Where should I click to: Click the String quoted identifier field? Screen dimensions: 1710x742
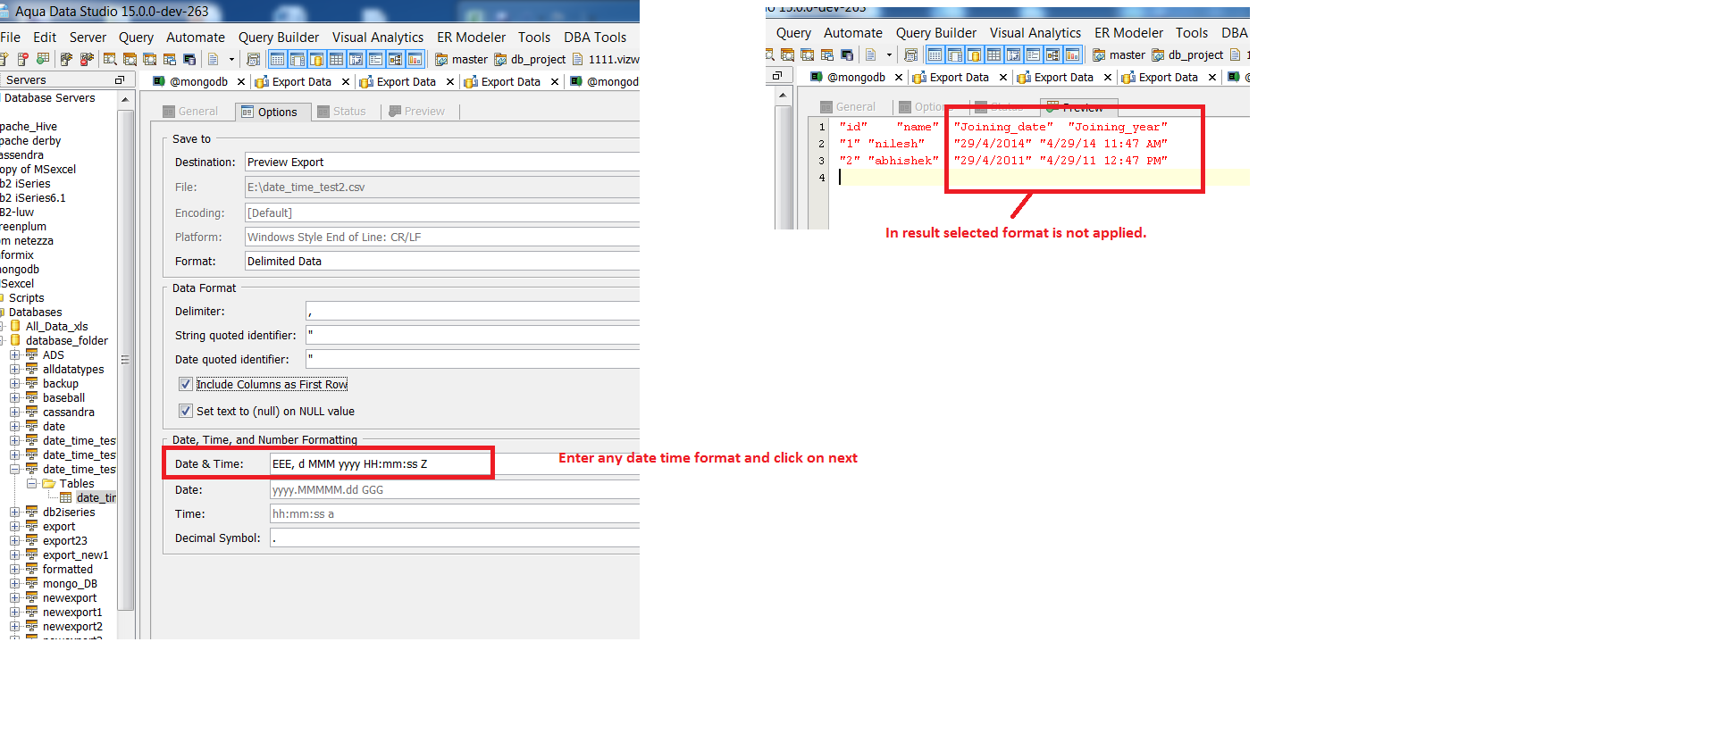coord(473,335)
